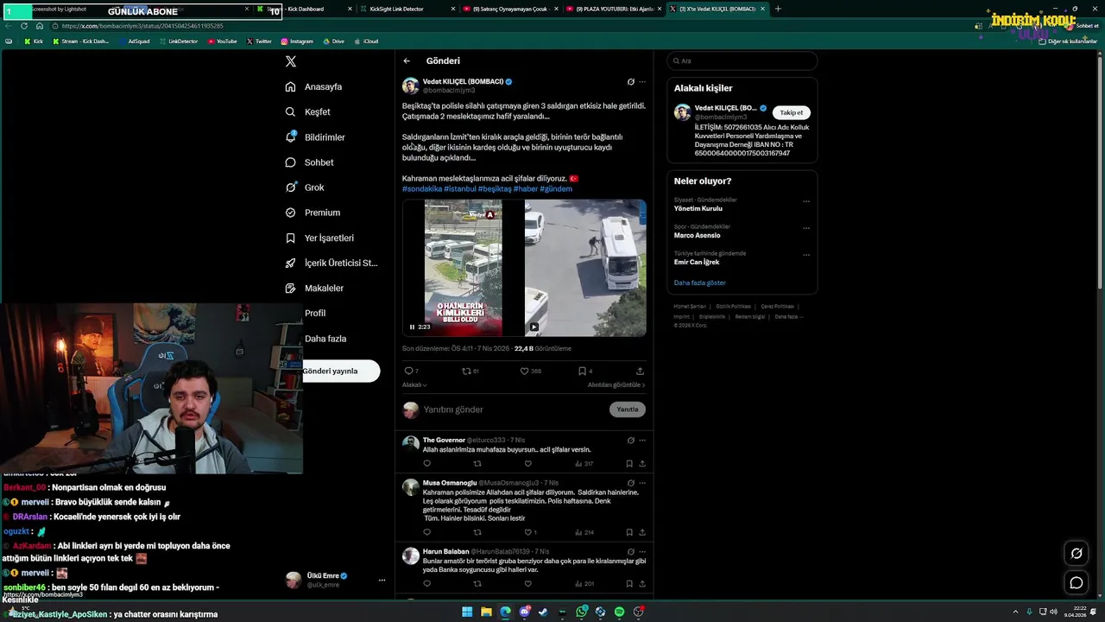Viewport: 1105px width, 622px height.
Task: Pause the tweet video
Action: coord(412,327)
